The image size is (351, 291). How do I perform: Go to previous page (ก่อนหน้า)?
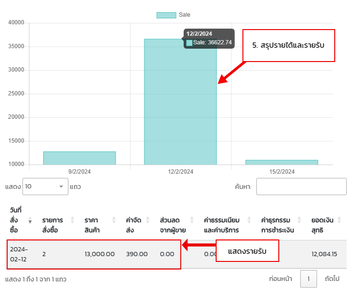point(280,279)
